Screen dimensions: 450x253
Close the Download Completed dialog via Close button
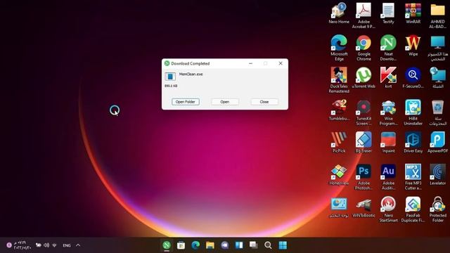pyautogui.click(x=264, y=102)
